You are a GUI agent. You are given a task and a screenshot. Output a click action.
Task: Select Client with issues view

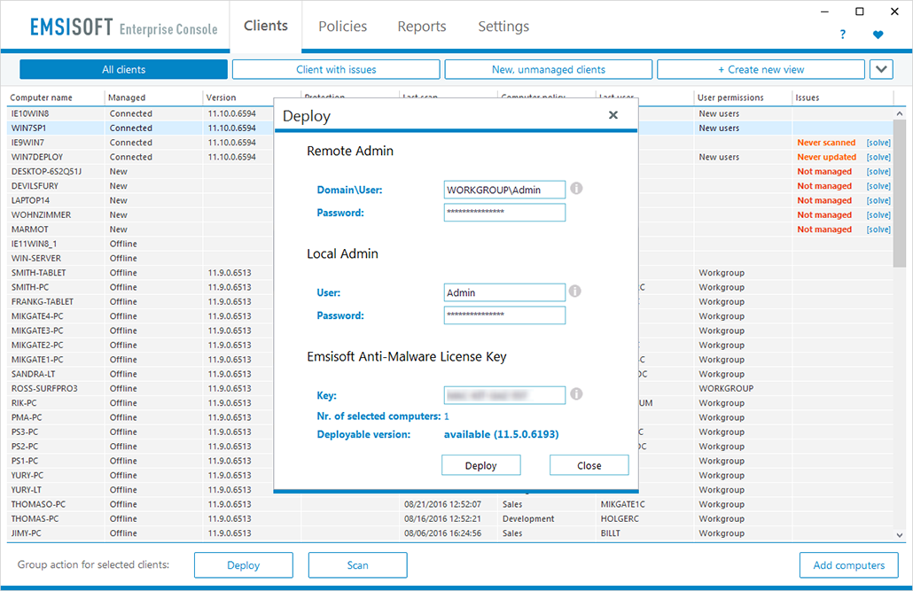click(x=336, y=69)
